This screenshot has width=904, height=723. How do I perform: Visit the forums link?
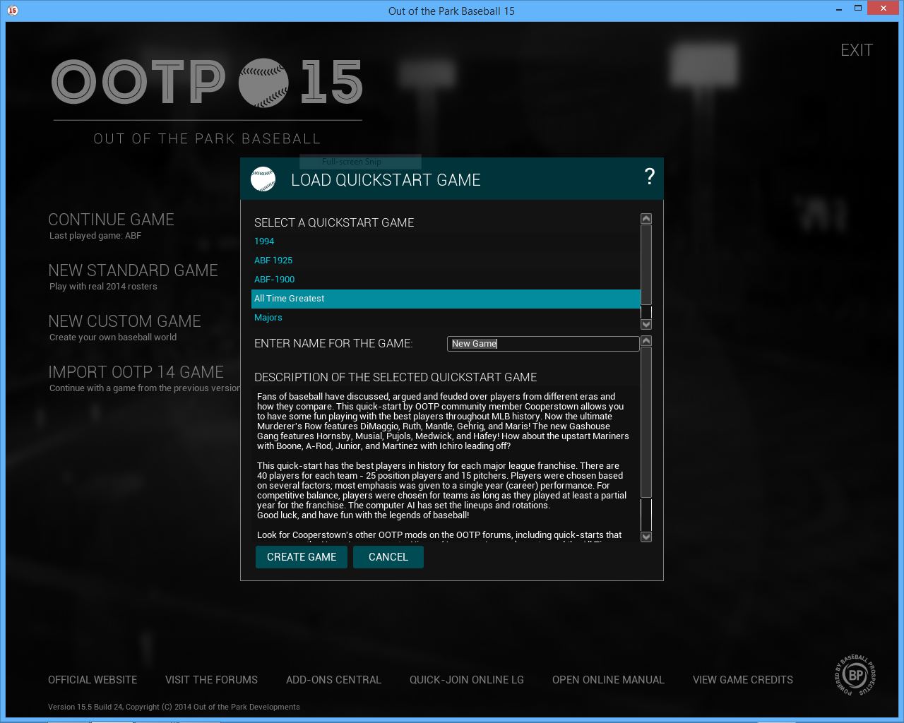pos(211,680)
